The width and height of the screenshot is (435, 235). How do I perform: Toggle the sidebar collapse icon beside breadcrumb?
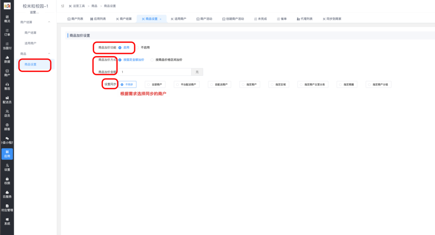pyautogui.click(x=63, y=6)
